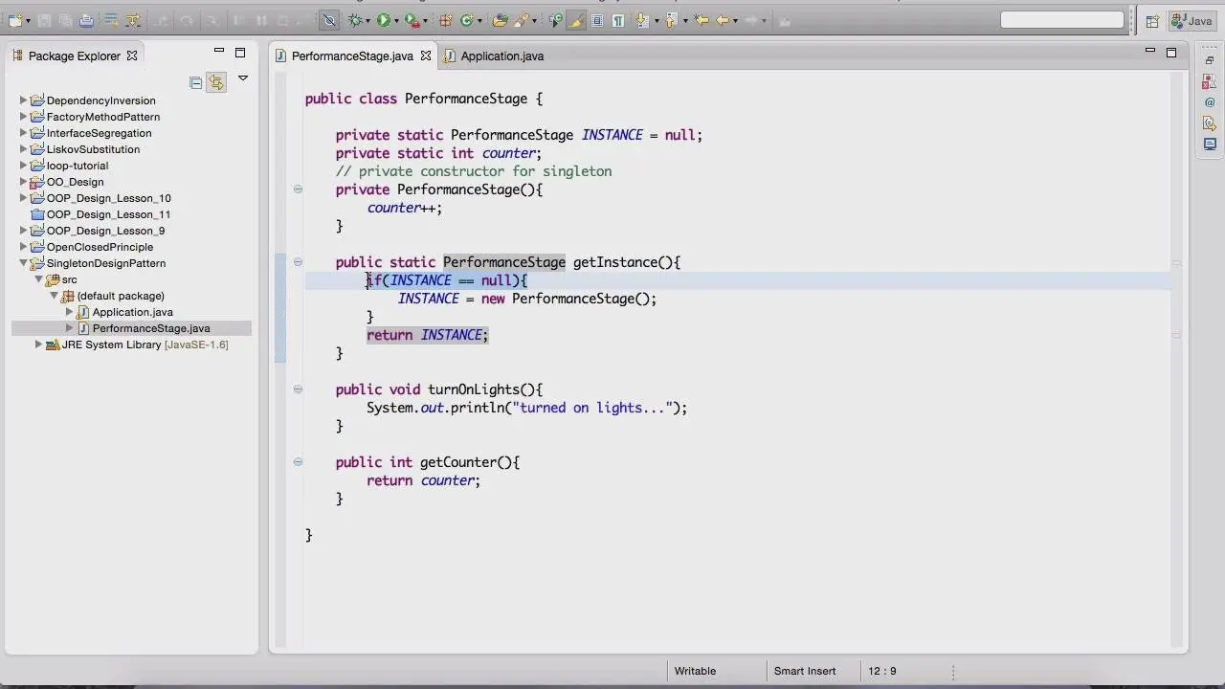Click the New Java Class icon
The height and width of the screenshot is (689, 1225).
(x=467, y=20)
